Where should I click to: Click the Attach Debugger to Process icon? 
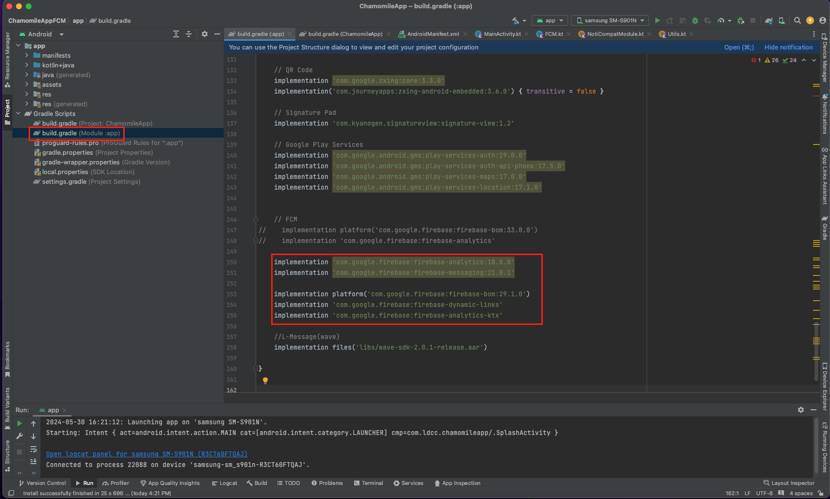click(x=740, y=20)
